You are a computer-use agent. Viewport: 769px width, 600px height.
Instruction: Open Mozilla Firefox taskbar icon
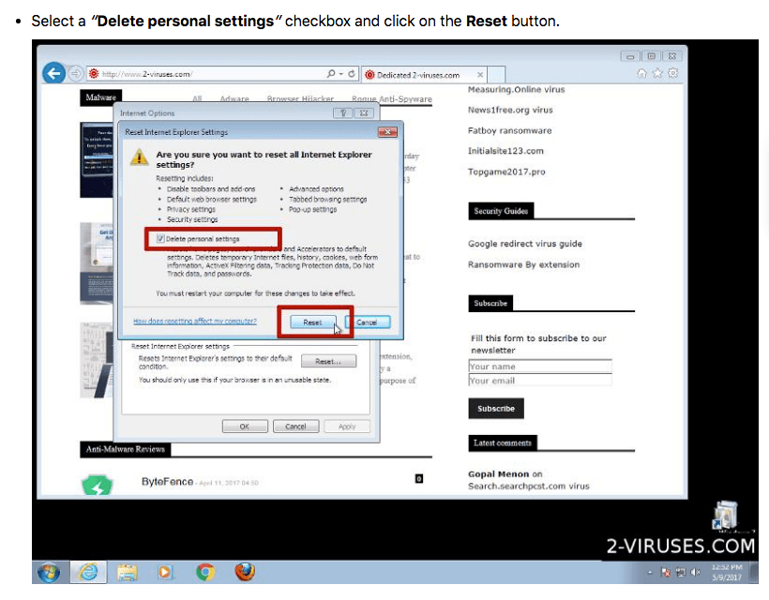pyautogui.click(x=244, y=572)
